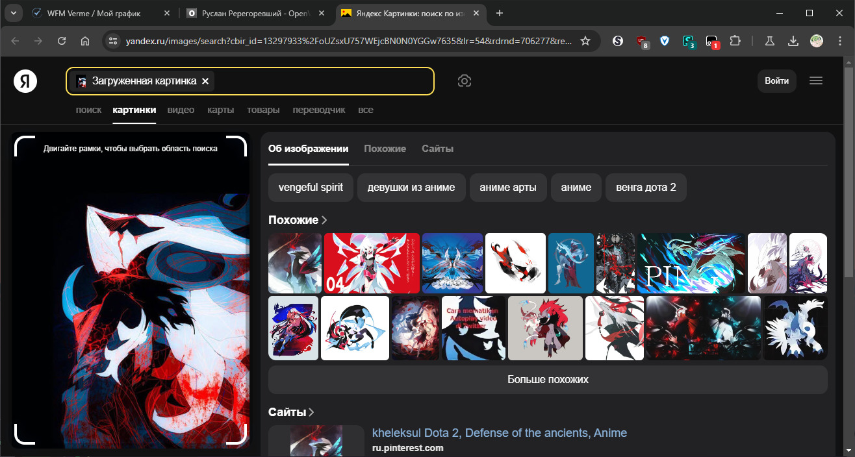Reload the page
This screenshot has width=855, height=457.
pyautogui.click(x=62, y=41)
